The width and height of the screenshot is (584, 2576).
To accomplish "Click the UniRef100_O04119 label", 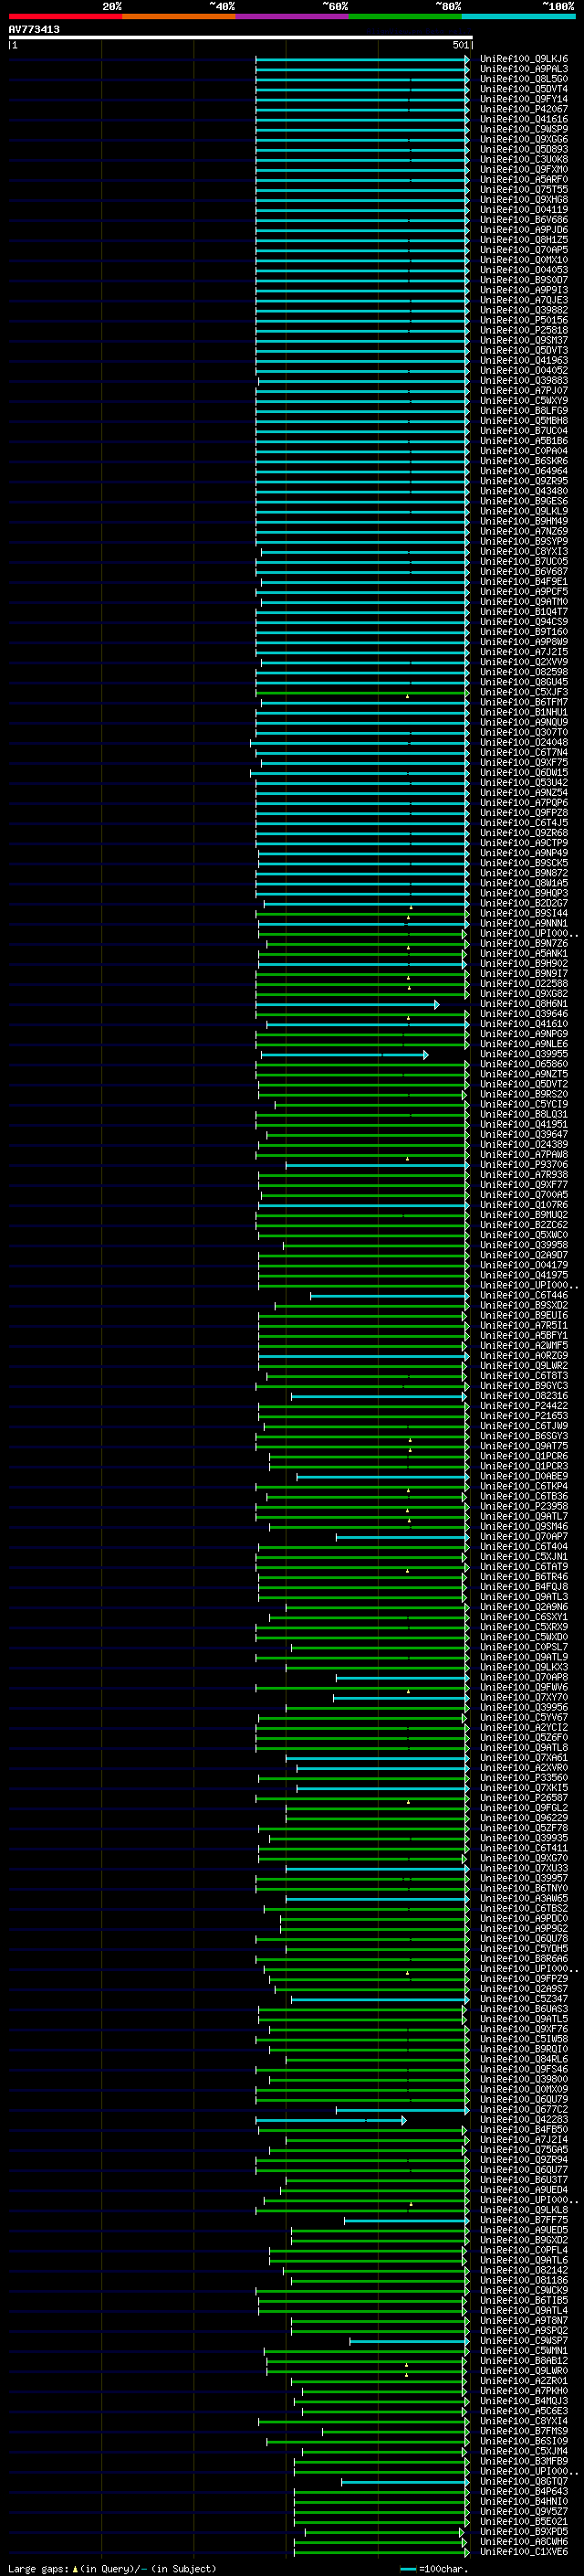I will [x=524, y=210].
